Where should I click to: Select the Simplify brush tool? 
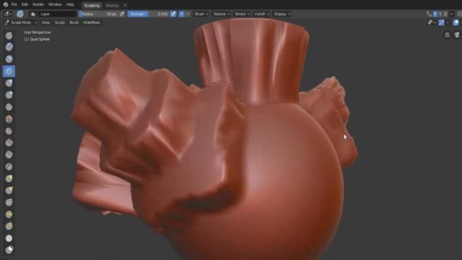click(x=9, y=238)
